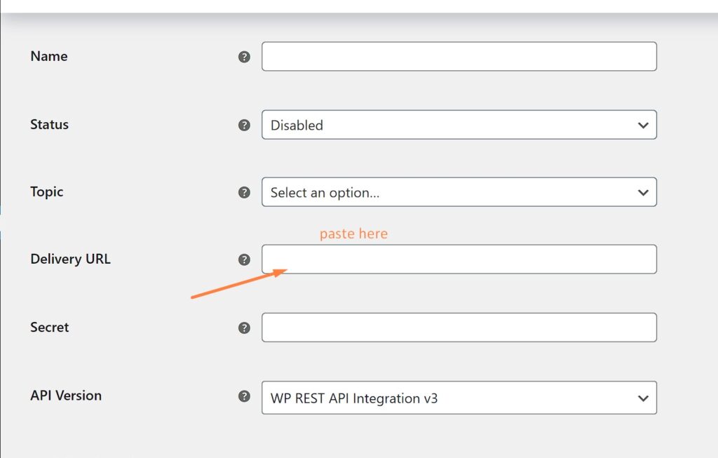The image size is (718, 458).
Task: Click the 'API Version' label text
Action: coord(66,395)
